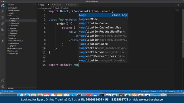
Task: Click the feedback icon in status bar
Action: tap(178, 91)
